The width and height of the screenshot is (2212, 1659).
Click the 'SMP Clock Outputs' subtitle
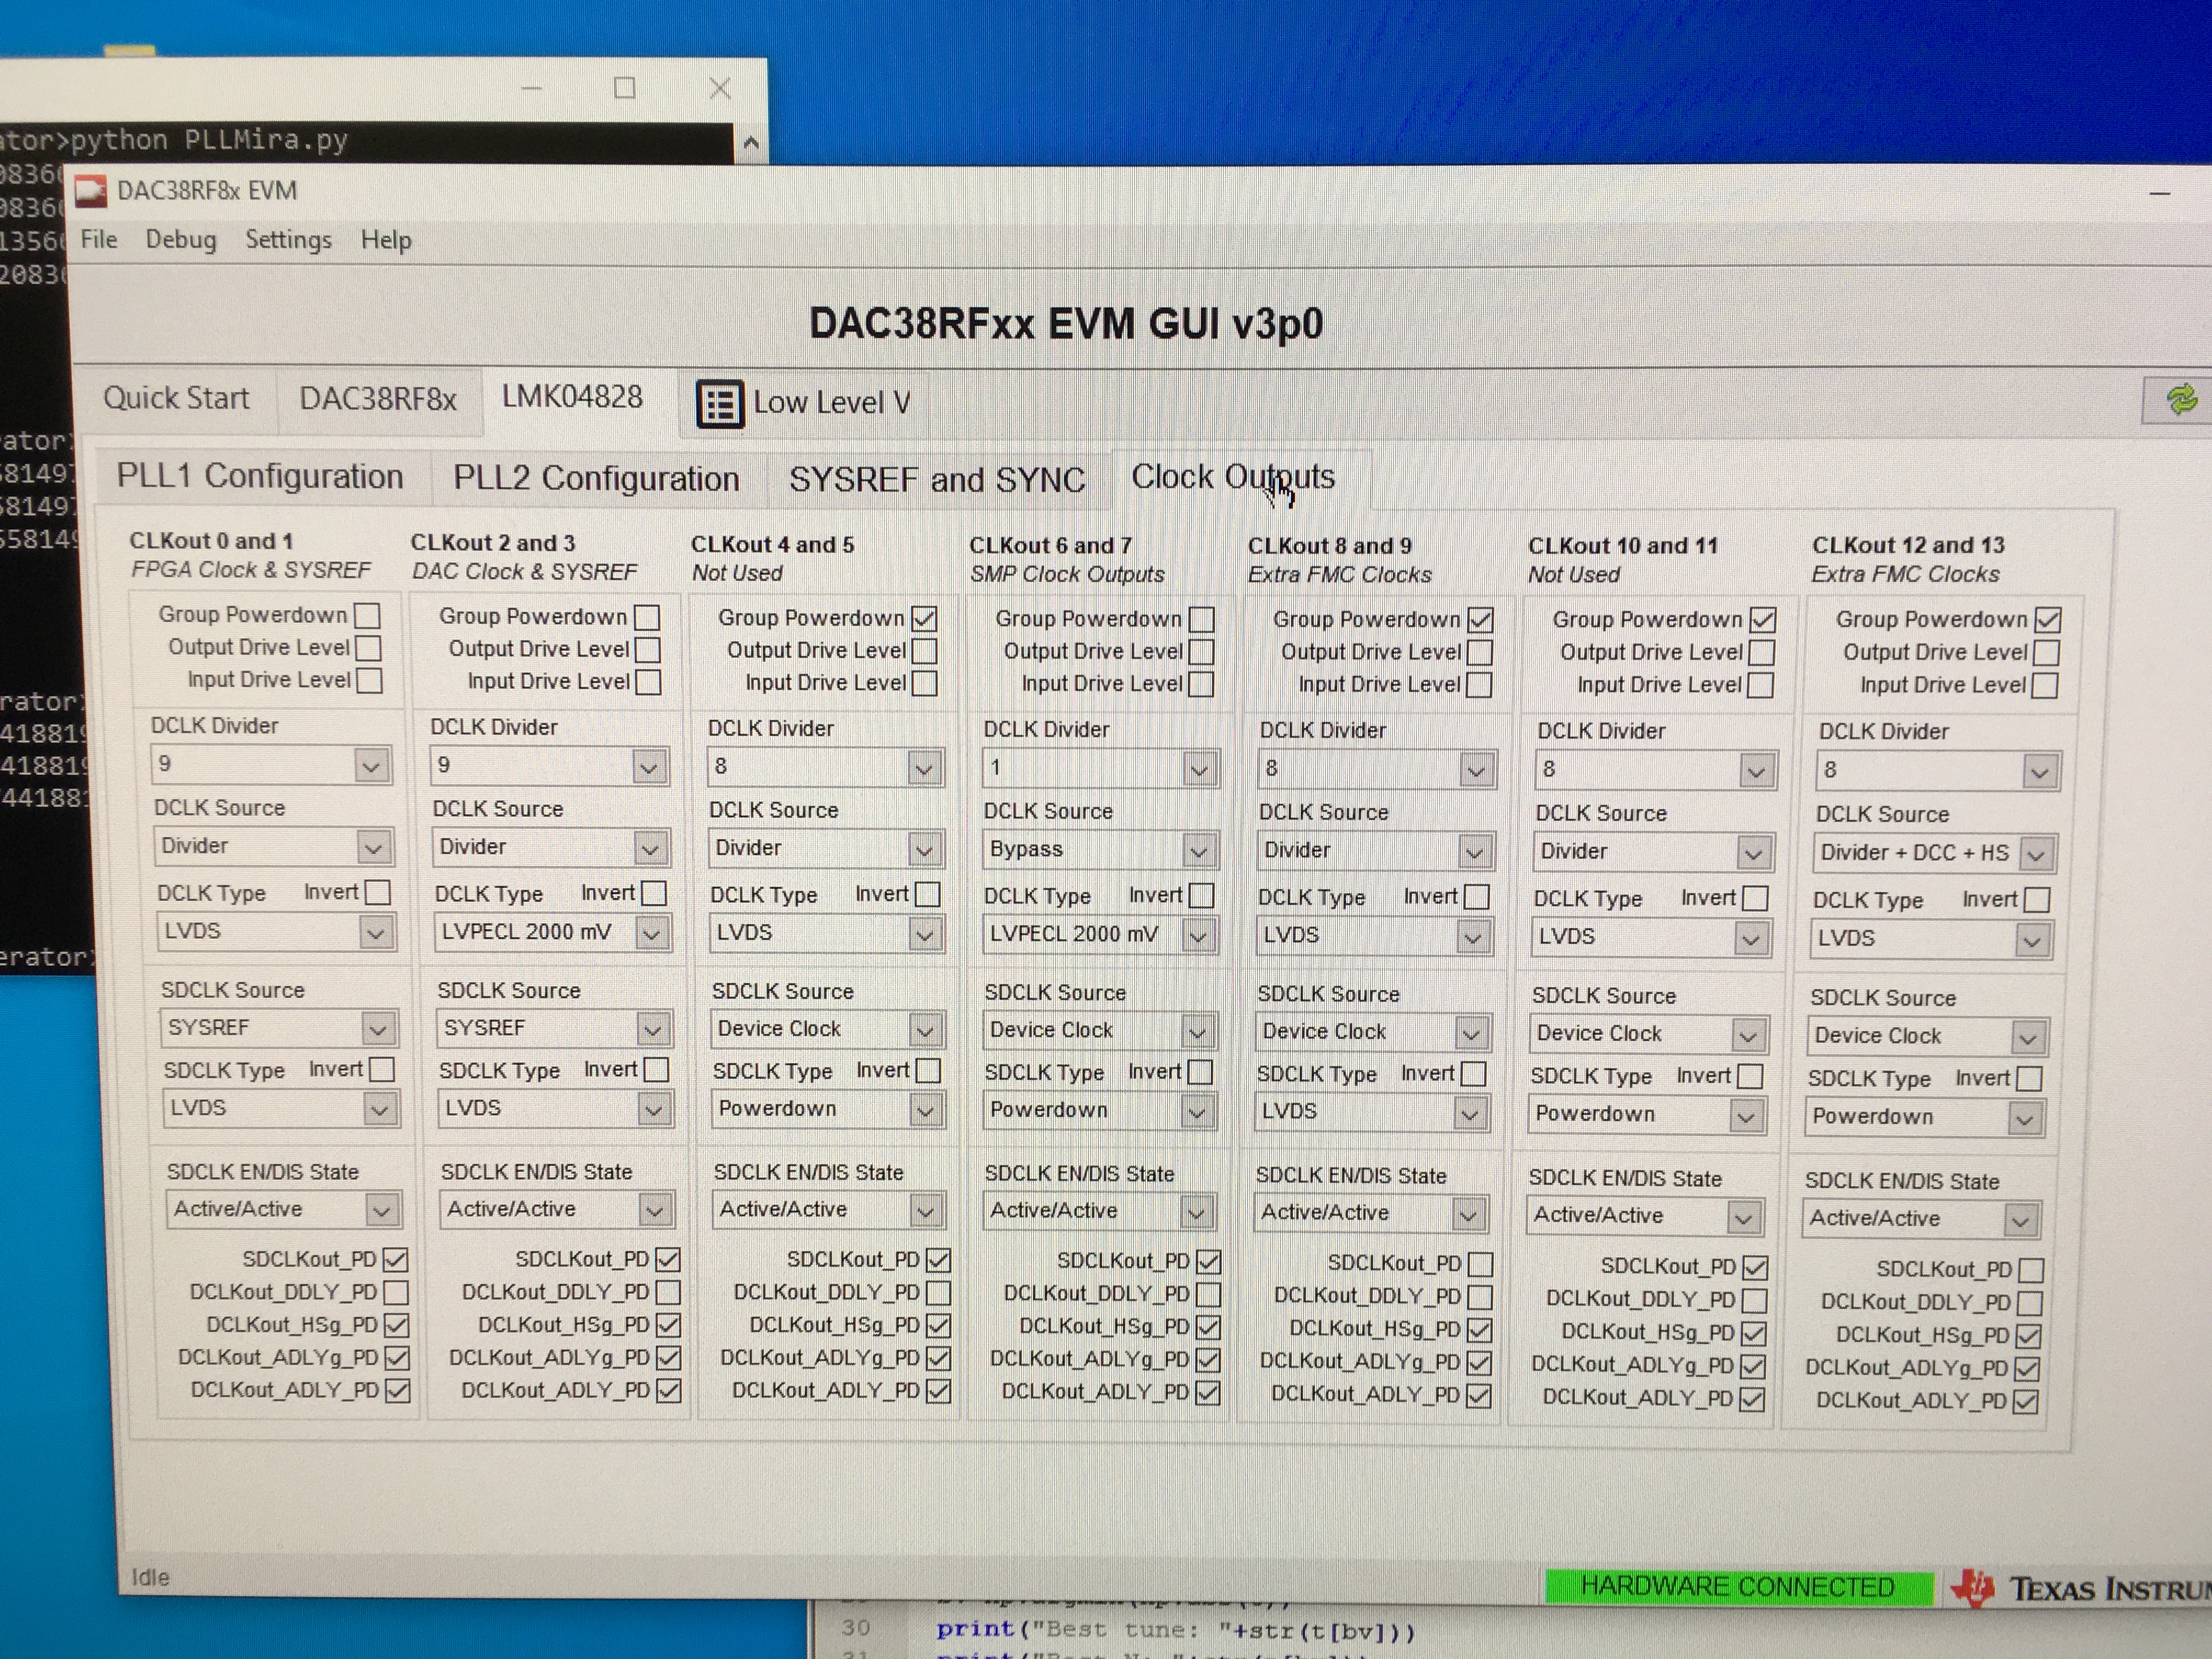pyautogui.click(x=1067, y=574)
